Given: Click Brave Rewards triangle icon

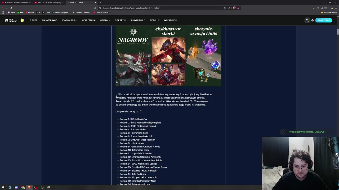Looking at the screenshot, I should click(238, 8).
